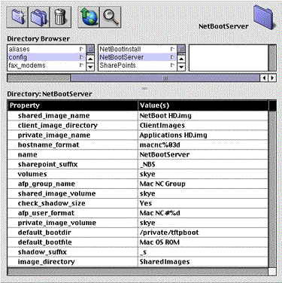This screenshot has height=283, width=282.
Task: Select the private_image_name property
Action: coord(54,135)
